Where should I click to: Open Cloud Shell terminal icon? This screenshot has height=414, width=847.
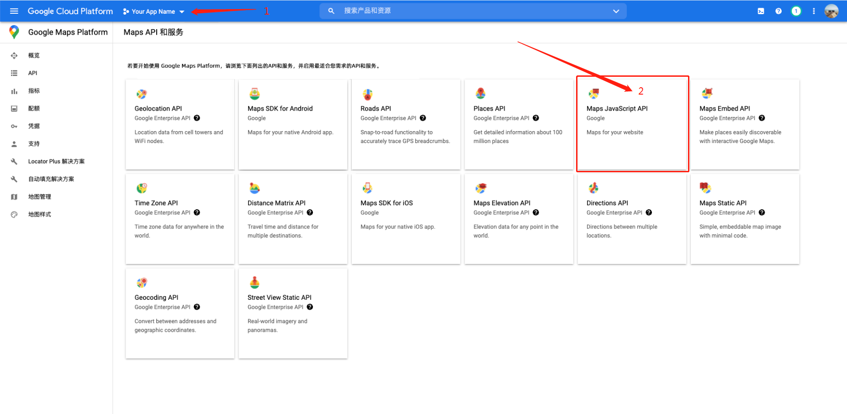761,11
